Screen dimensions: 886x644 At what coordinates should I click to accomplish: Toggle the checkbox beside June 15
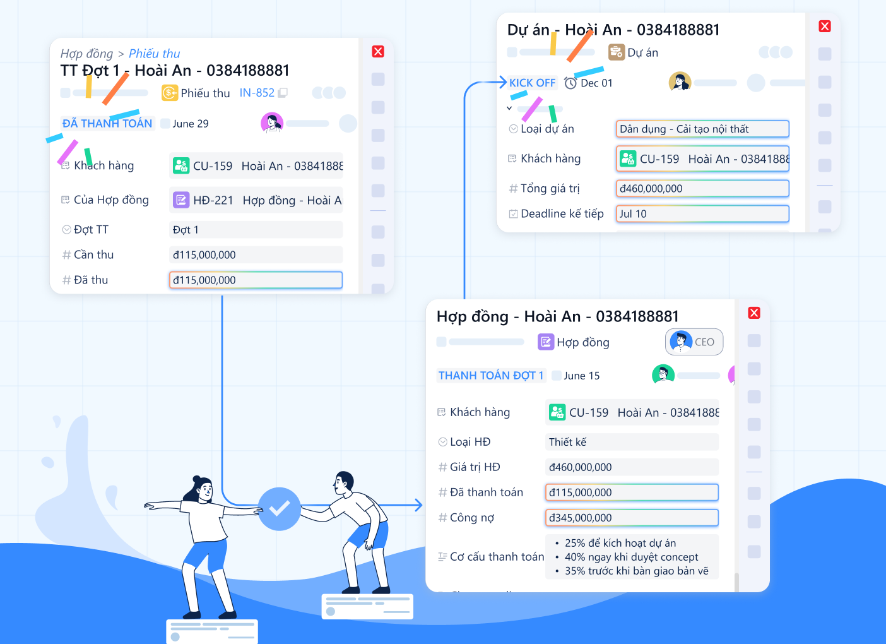click(x=557, y=376)
